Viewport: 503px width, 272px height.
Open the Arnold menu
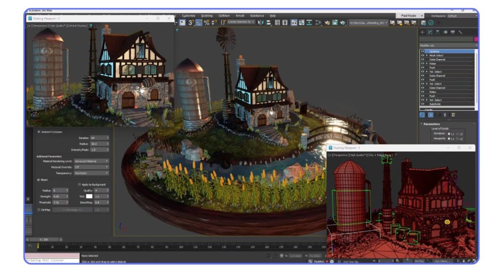pos(240,16)
